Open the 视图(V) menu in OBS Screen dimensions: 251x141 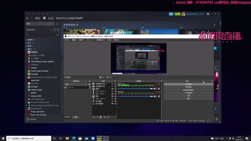pyautogui.click(x=81, y=40)
